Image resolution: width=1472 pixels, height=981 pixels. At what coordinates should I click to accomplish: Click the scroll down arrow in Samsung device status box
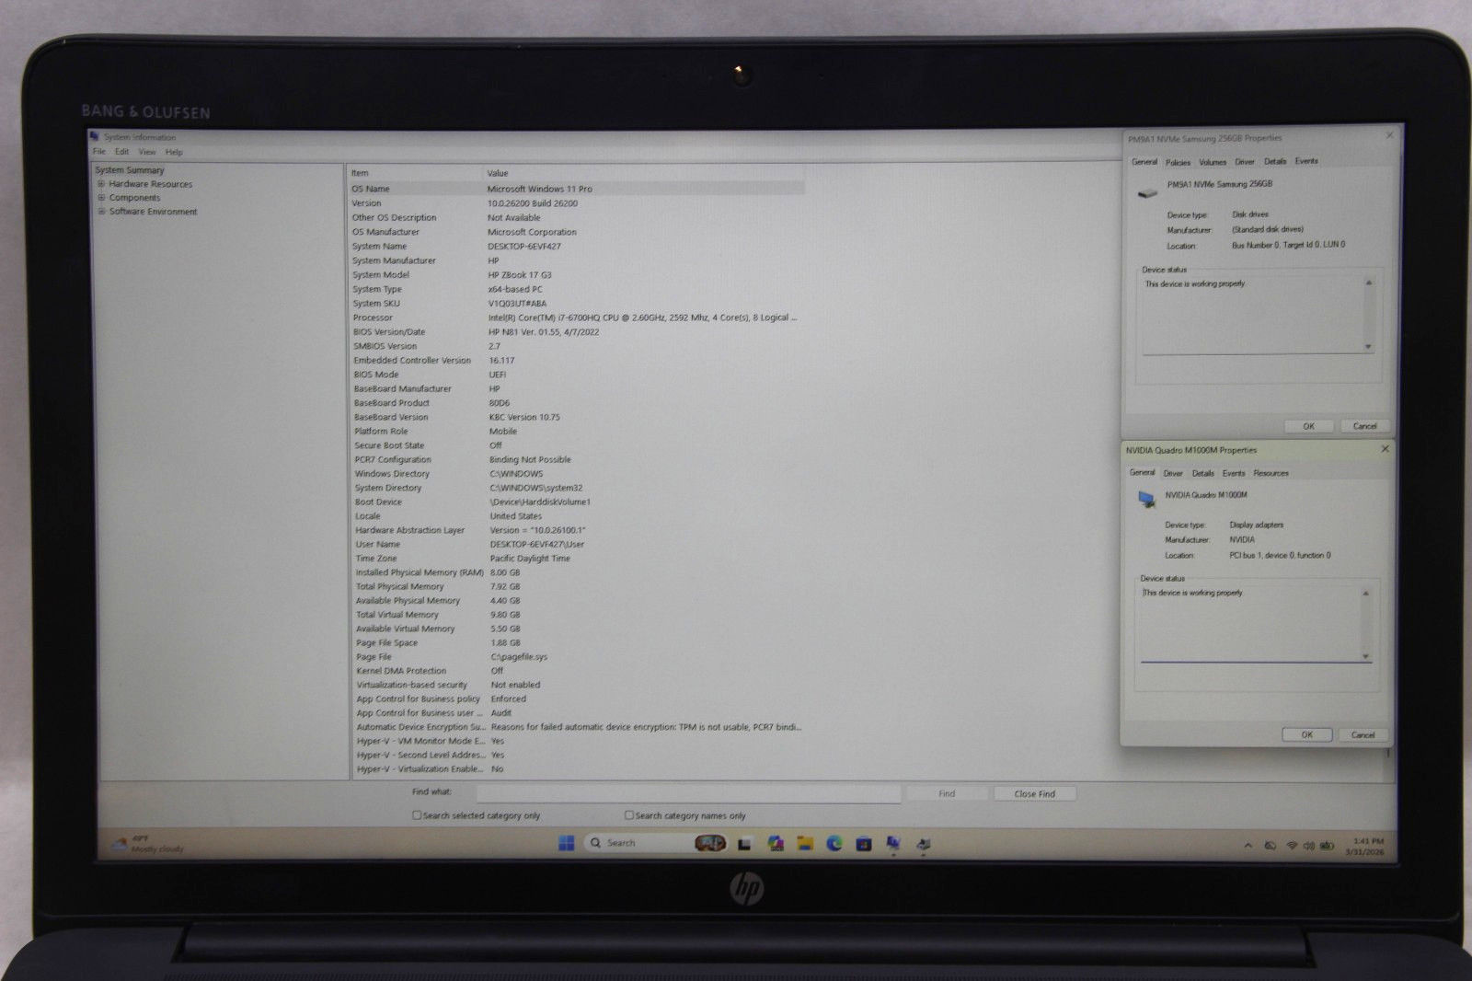pyautogui.click(x=1368, y=347)
